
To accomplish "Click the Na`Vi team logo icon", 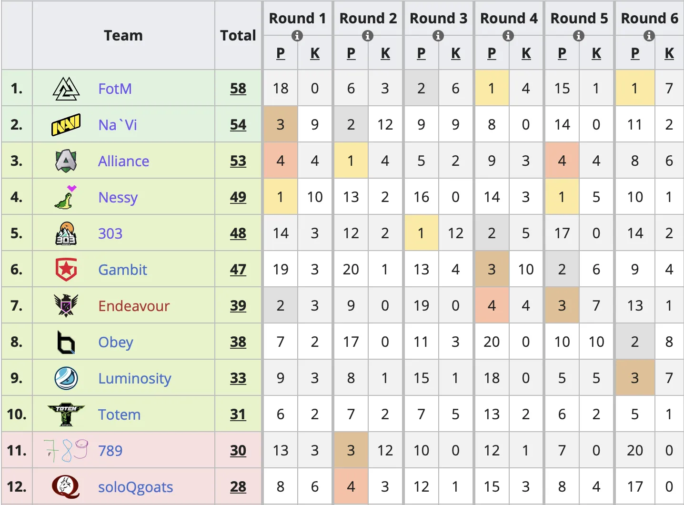I will (x=66, y=125).
